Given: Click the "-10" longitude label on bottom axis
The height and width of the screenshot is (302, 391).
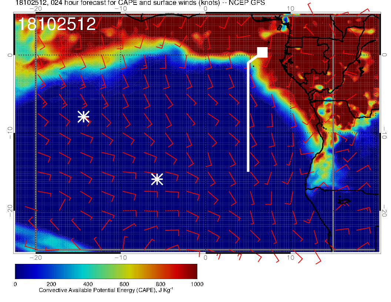Looking at the screenshot, I should [120, 258].
